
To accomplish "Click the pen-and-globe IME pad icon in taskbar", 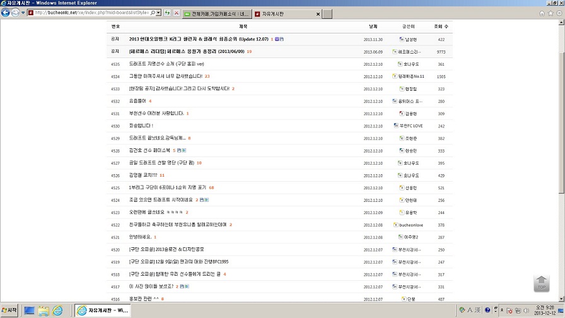I will (x=462, y=310).
